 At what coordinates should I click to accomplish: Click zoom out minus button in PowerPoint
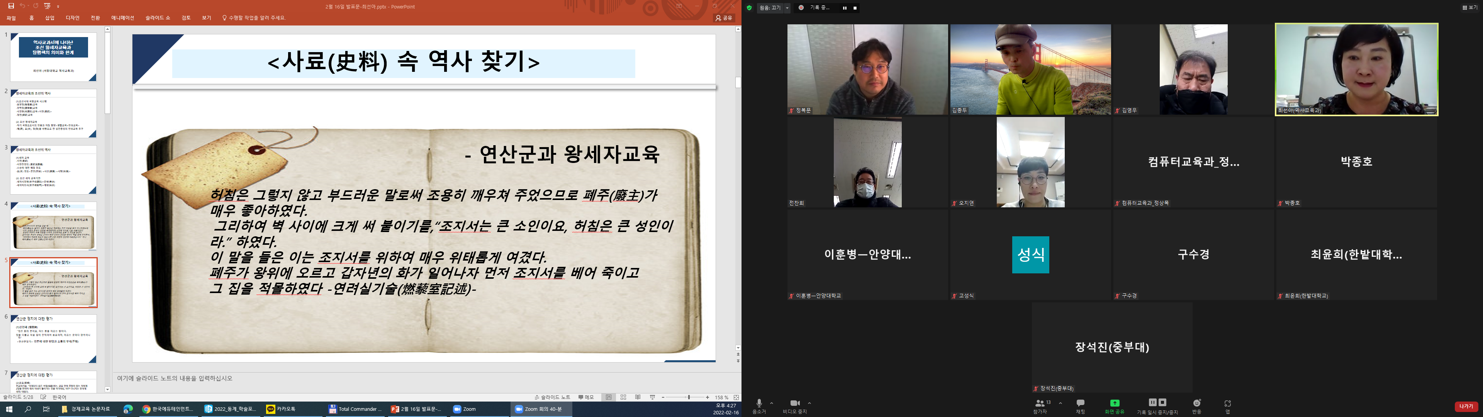click(x=663, y=397)
